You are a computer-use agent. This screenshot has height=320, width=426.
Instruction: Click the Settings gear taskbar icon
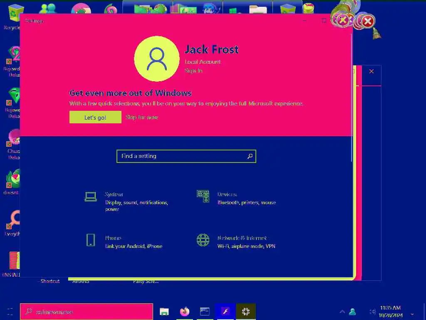point(245,311)
